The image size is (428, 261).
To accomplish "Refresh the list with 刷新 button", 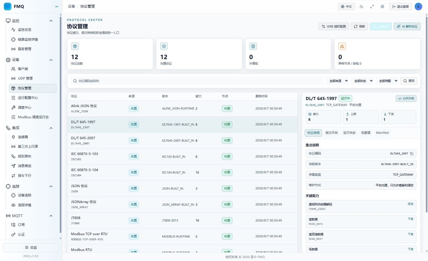I will [359, 26].
